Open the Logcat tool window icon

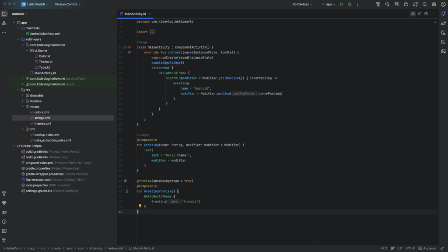pyautogui.click(x=4, y=212)
